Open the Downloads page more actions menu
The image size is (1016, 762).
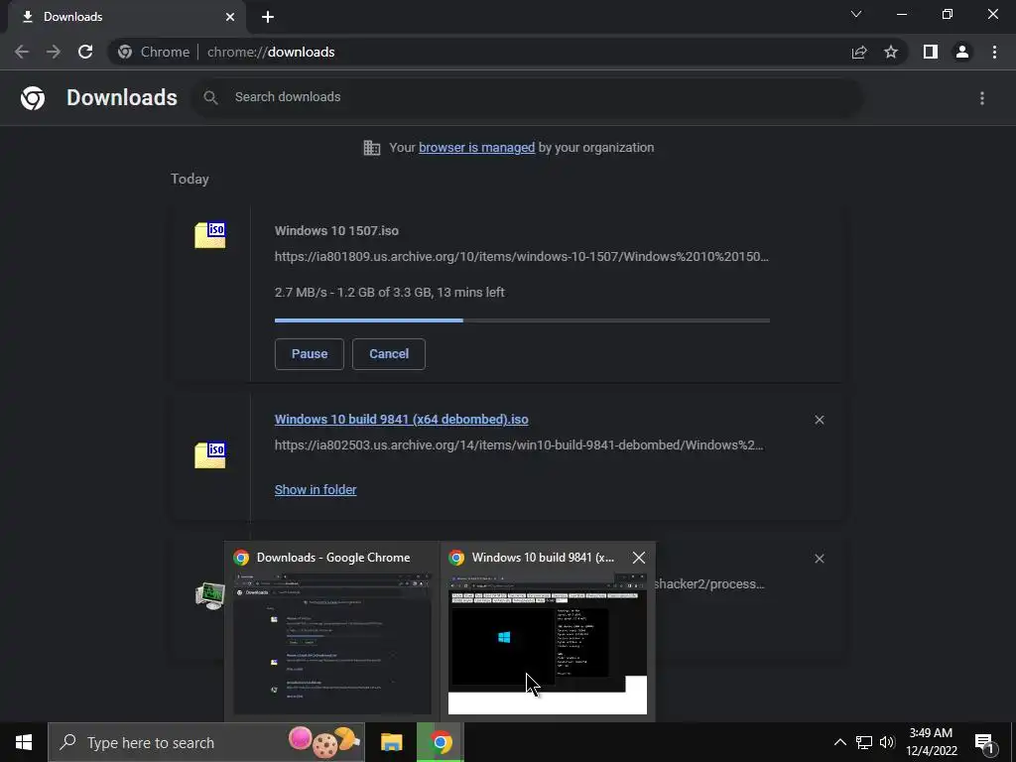tap(982, 98)
